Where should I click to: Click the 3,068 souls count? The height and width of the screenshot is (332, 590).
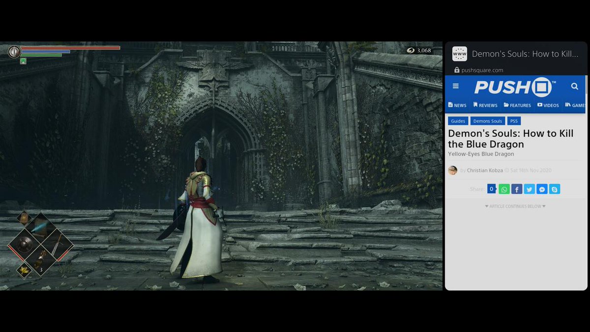tap(424, 51)
